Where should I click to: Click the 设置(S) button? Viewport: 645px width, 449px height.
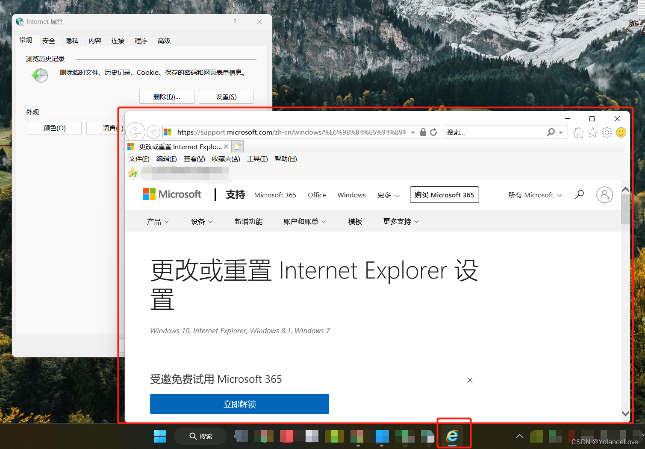coord(226,97)
